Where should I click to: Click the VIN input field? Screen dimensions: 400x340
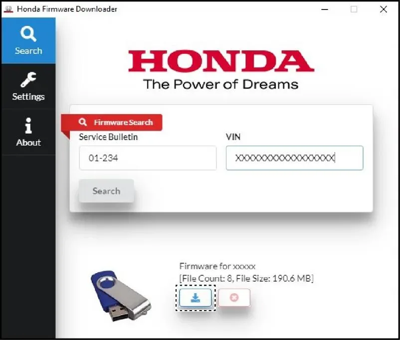(x=294, y=158)
